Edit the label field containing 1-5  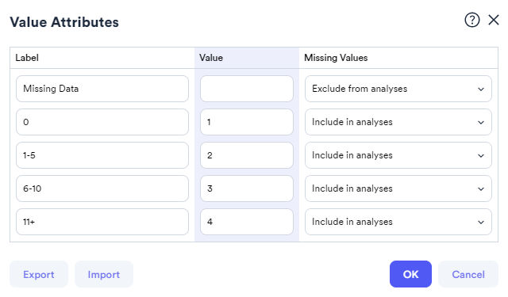(102, 155)
